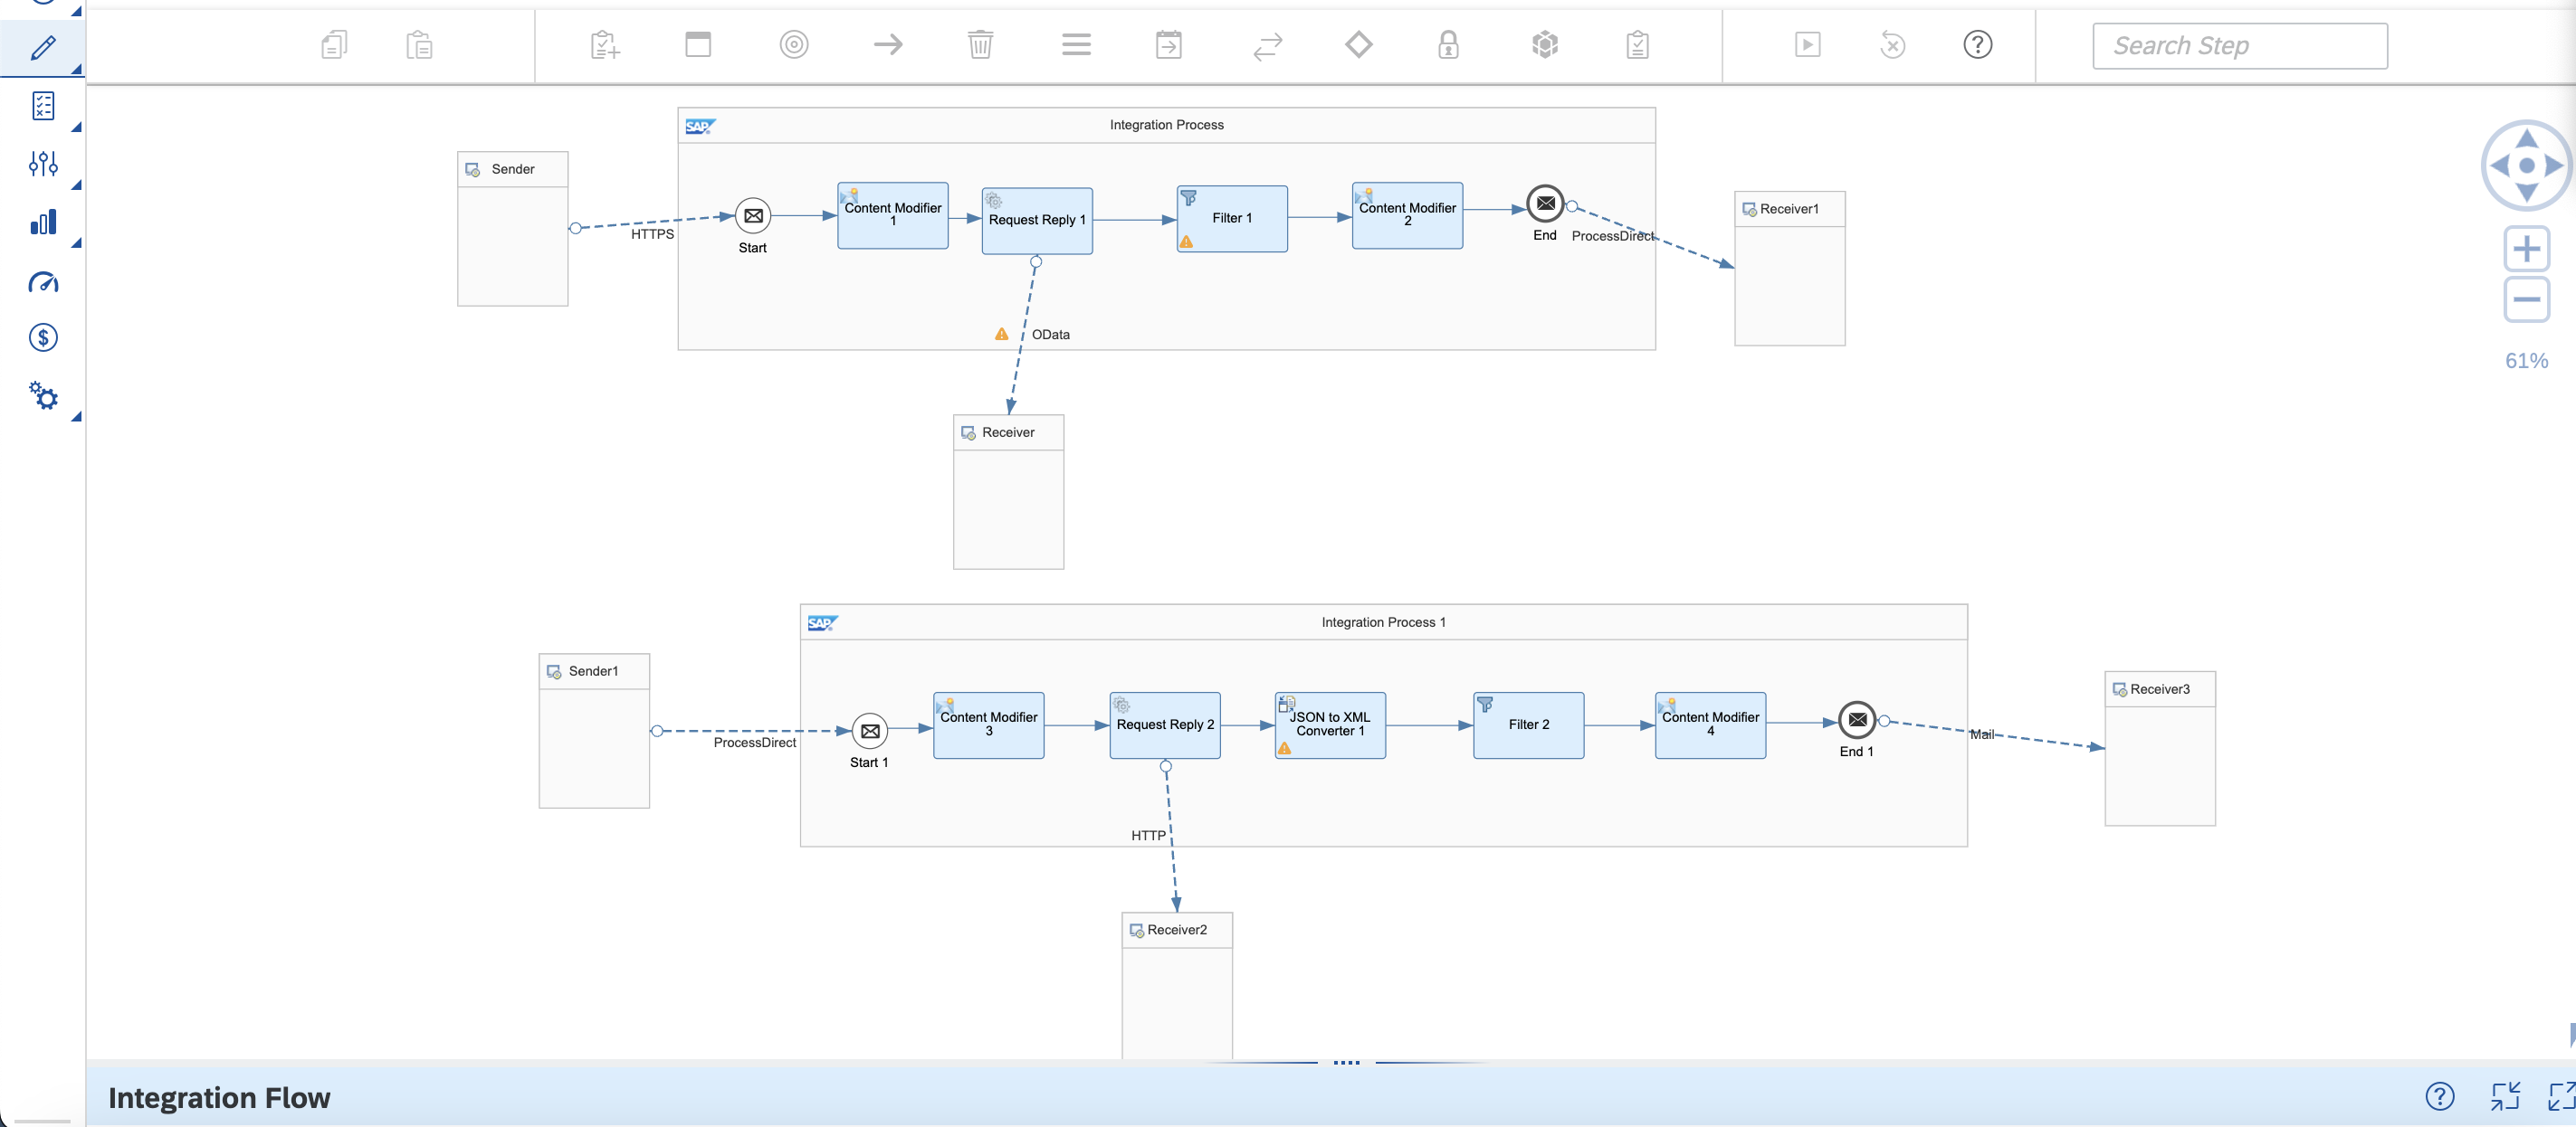Screen dimensions: 2576x1127
Task: Click the circular target events icon
Action: [x=794, y=45]
